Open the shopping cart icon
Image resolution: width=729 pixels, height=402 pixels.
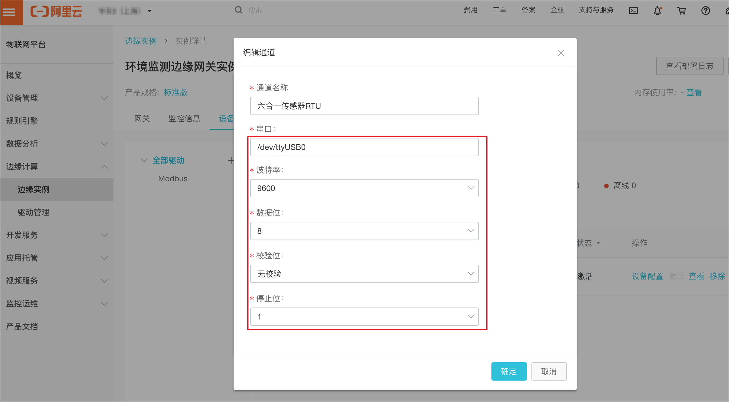(682, 11)
